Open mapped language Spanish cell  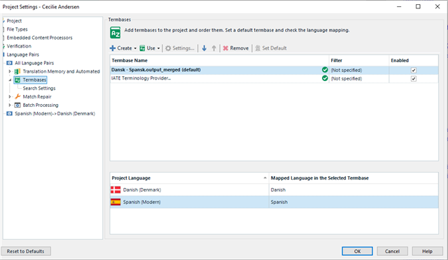(x=353, y=202)
